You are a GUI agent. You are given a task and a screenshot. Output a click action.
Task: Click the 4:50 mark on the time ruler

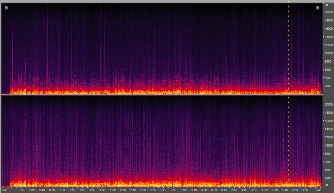(295, 190)
